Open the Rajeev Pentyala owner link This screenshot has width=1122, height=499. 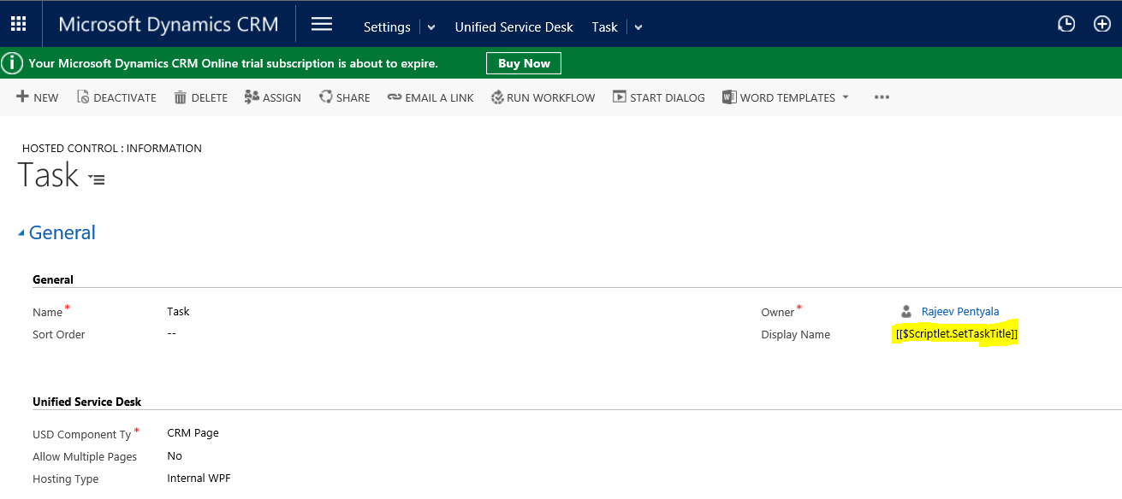click(x=959, y=312)
